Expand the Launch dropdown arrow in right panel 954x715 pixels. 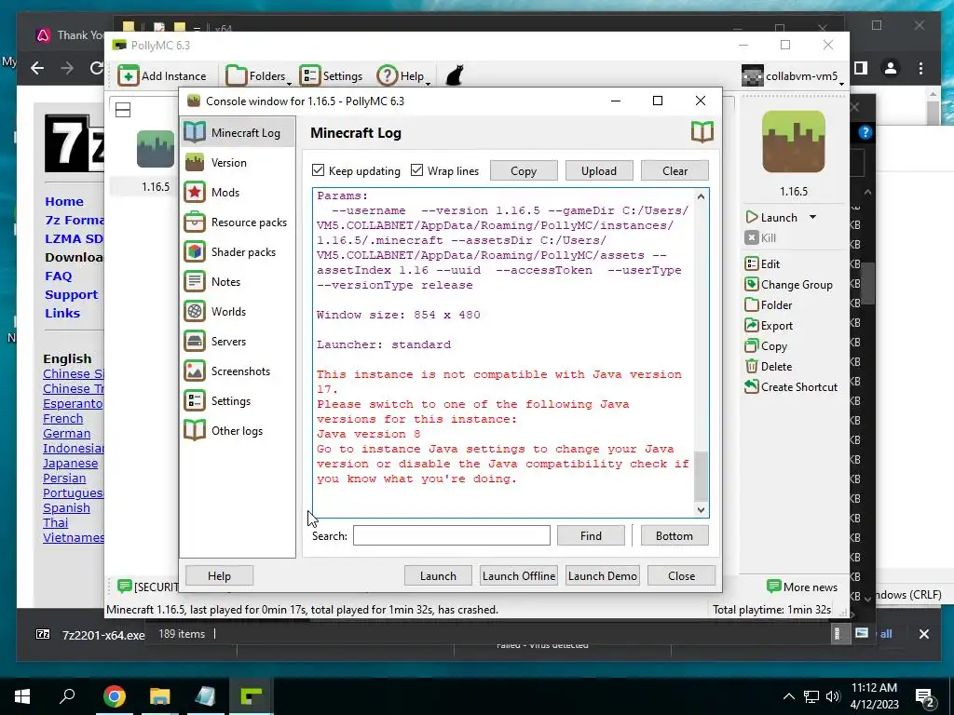(x=812, y=217)
